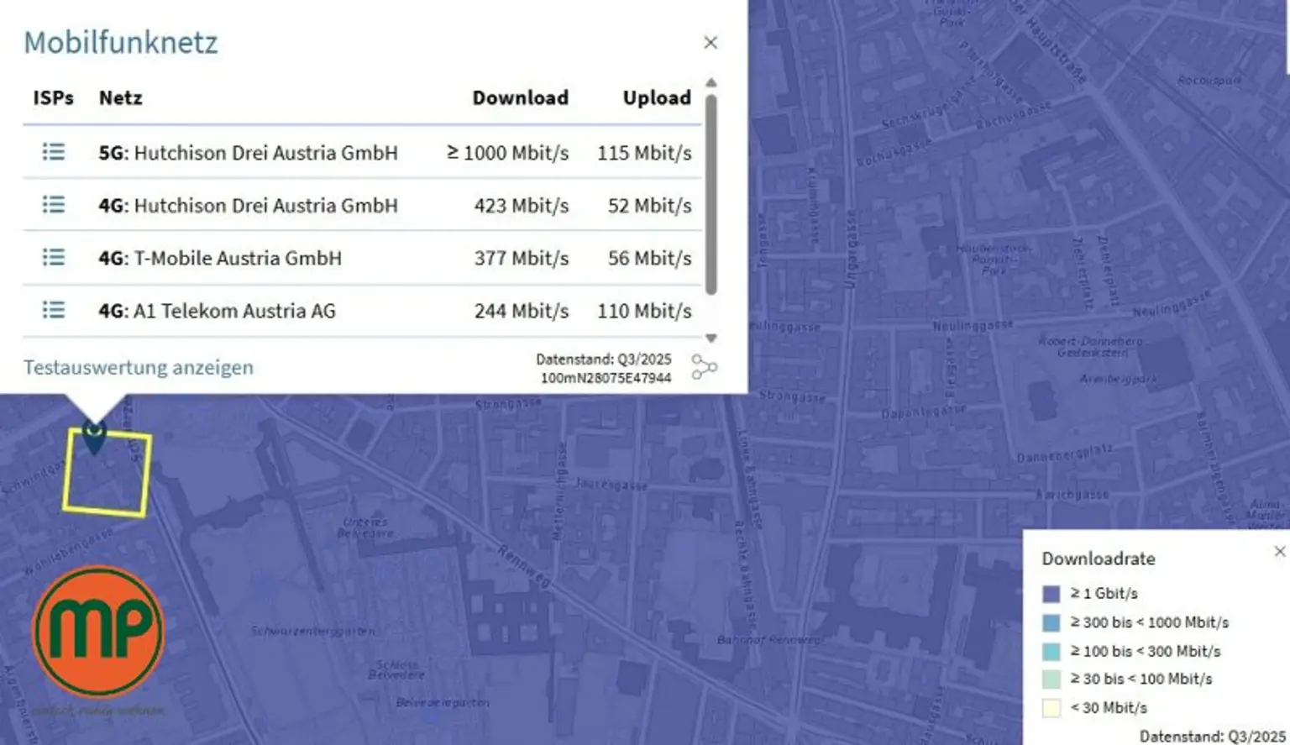Click scroll down arrow in network table
This screenshot has height=745, width=1290.
click(711, 338)
